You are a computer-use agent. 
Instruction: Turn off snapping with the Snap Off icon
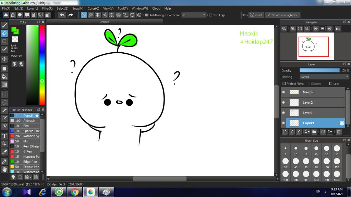point(84,15)
